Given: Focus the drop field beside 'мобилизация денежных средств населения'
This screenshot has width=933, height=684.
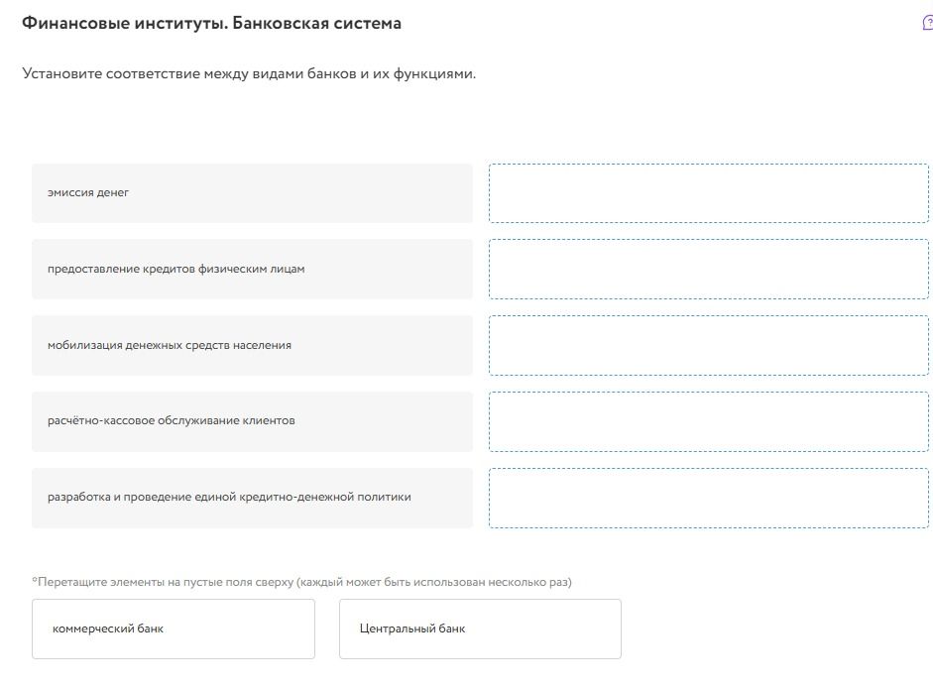Looking at the screenshot, I should [x=709, y=345].
